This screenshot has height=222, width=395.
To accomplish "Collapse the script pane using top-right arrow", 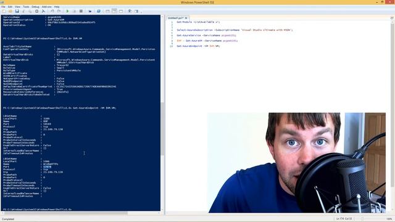I will [392, 18].
